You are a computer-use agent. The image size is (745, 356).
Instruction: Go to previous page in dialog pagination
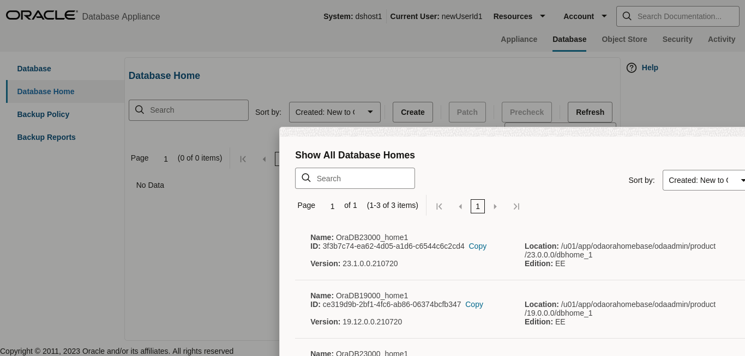[460, 206]
